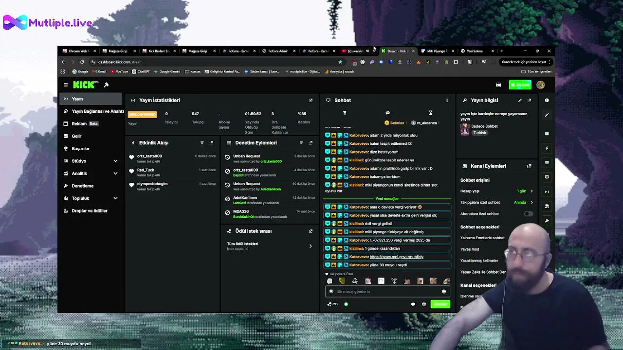Open the Chrome three-dot menu
This screenshot has height=350, width=623.
(549, 62)
